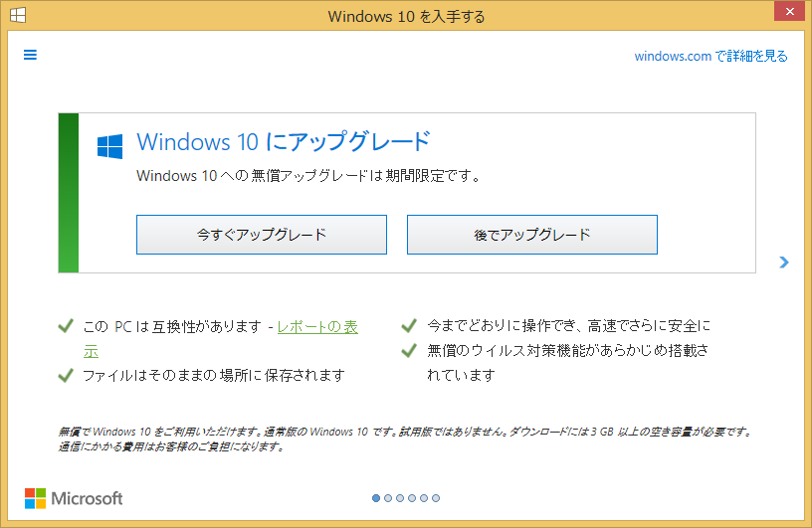The image size is (812, 528).
Task: Click the Windows logo beside the upgrade heading
Action: click(x=109, y=146)
